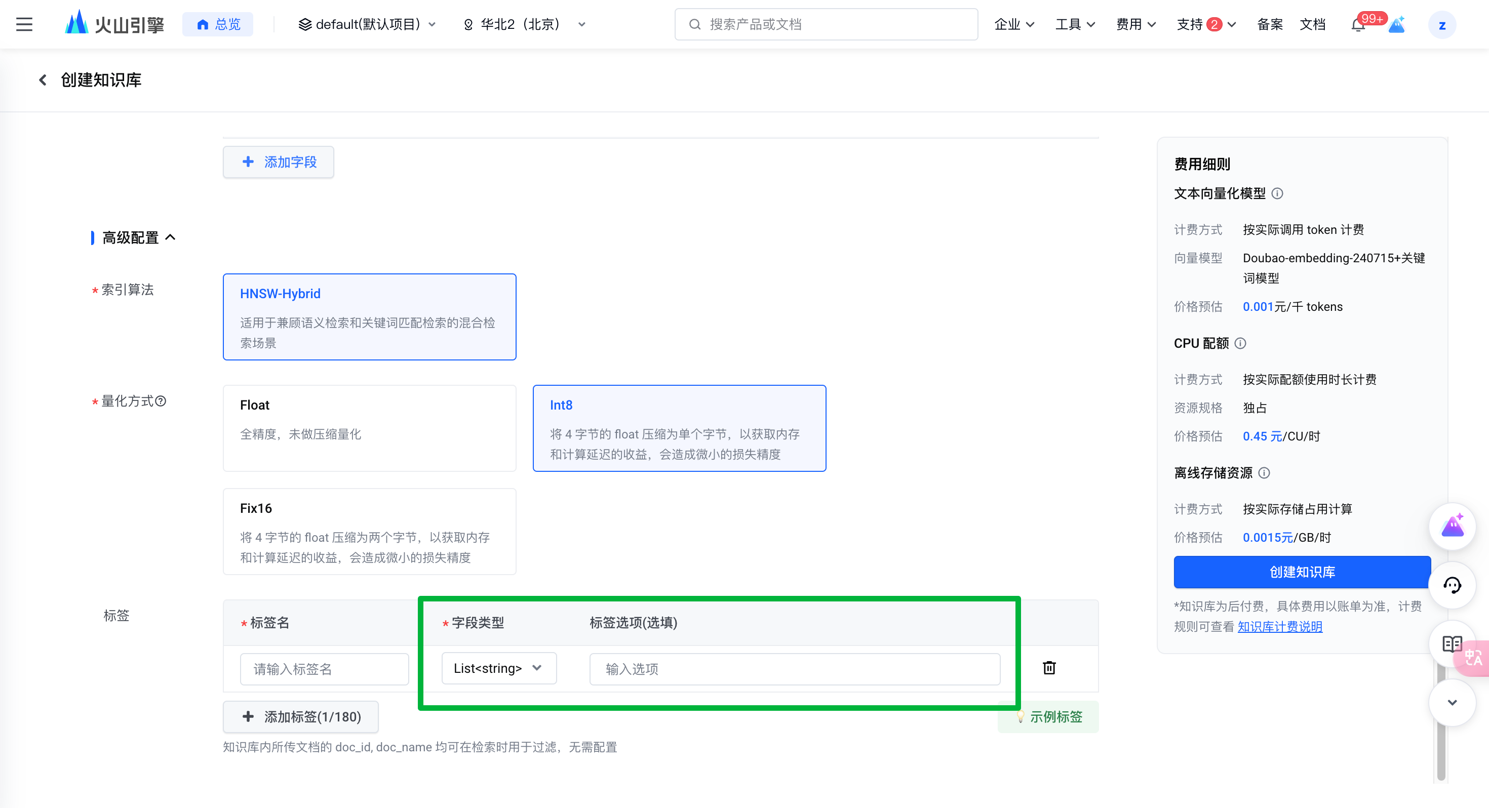Select the HNSW-Hybrid index algorithm

pos(369,317)
